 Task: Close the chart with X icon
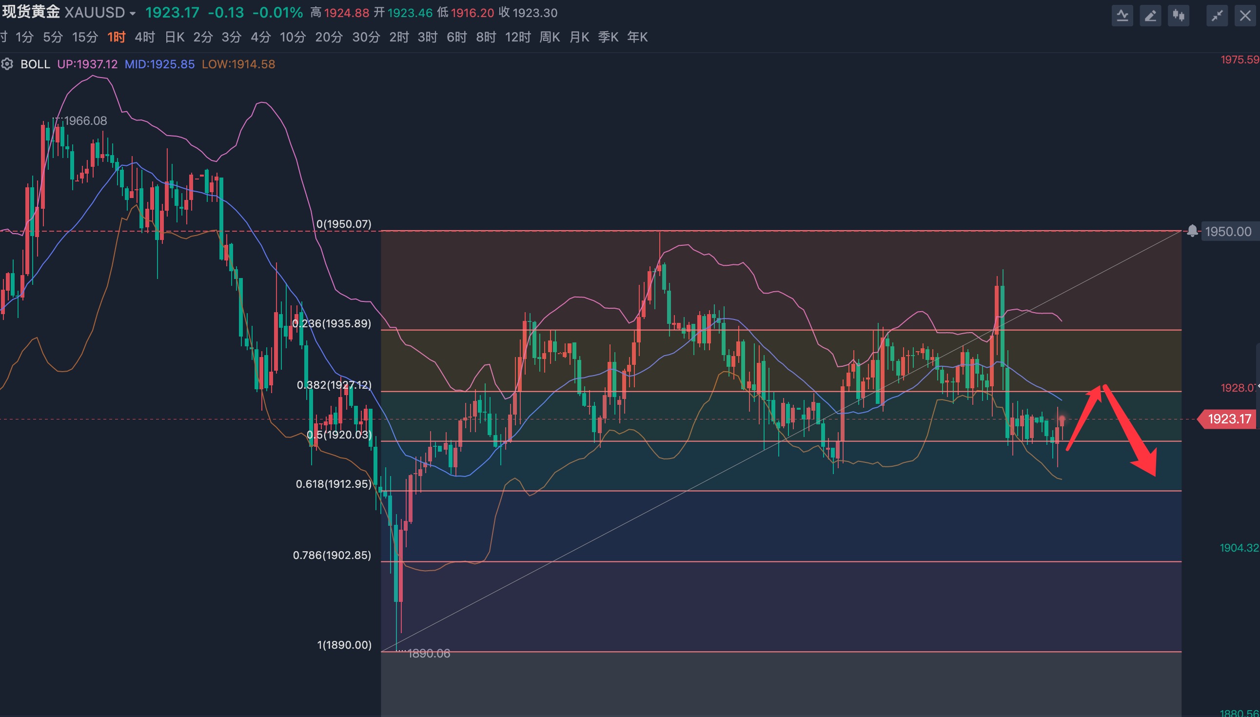[1245, 16]
